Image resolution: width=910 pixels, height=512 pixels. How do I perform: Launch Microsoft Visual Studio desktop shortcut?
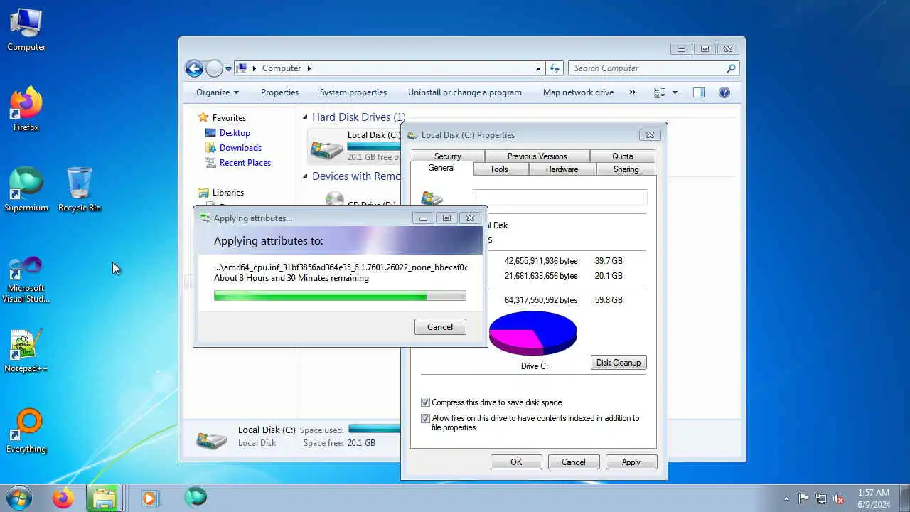(26, 279)
